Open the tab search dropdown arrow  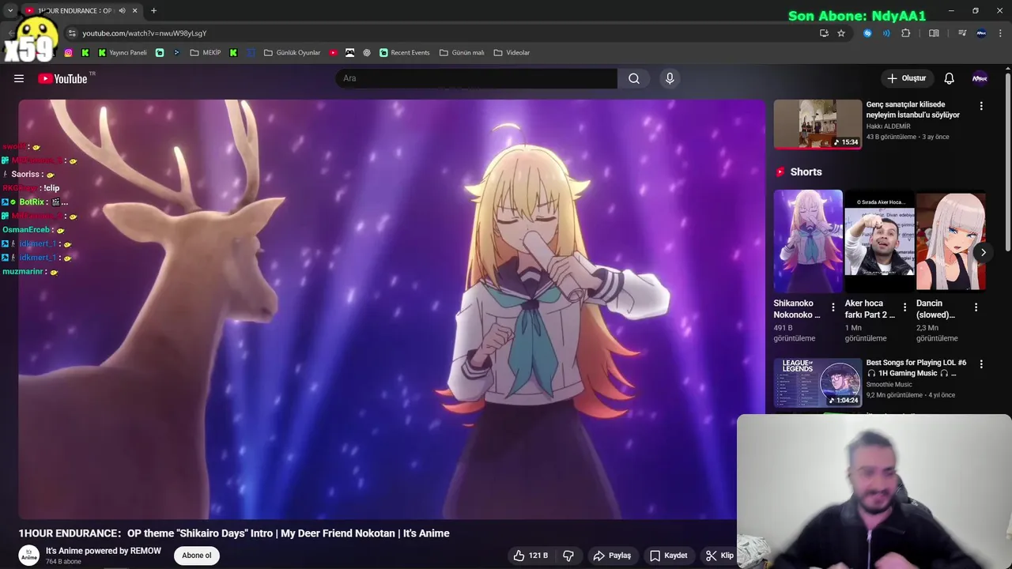tap(10, 10)
